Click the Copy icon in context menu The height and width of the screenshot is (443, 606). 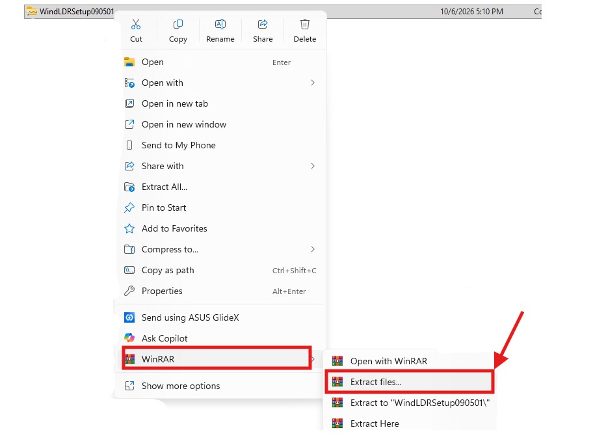click(x=178, y=24)
